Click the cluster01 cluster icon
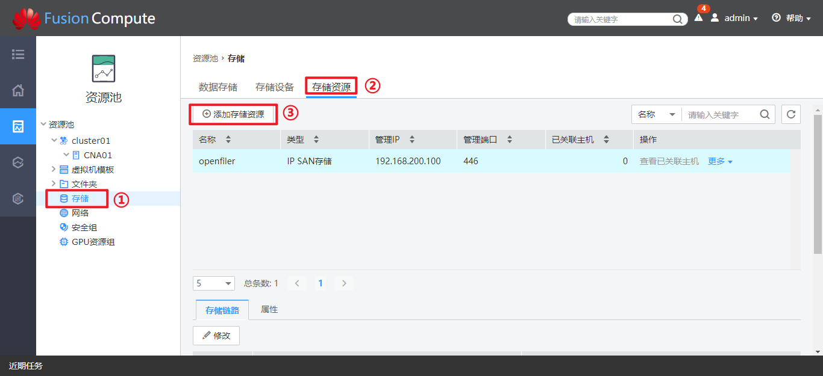 click(63, 141)
